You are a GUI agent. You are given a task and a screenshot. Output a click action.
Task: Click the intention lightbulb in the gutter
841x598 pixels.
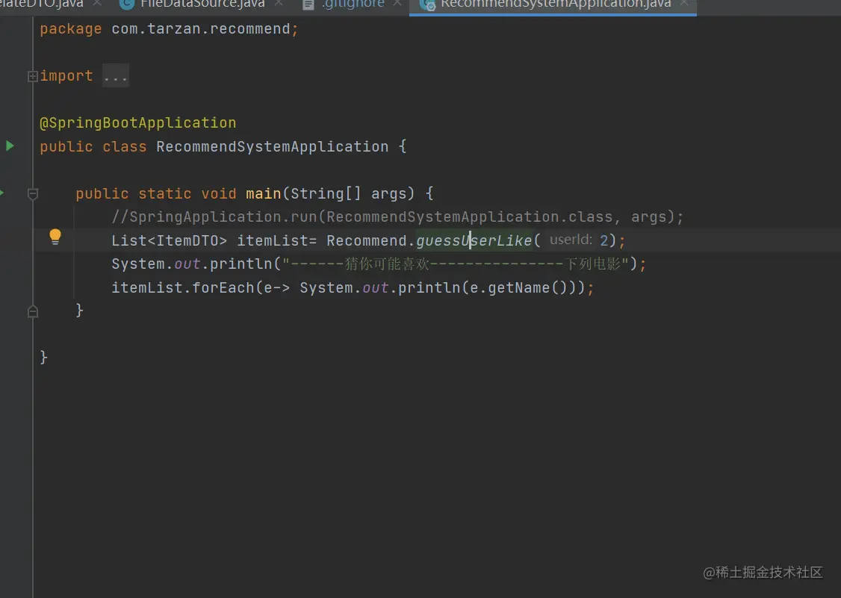coord(55,237)
